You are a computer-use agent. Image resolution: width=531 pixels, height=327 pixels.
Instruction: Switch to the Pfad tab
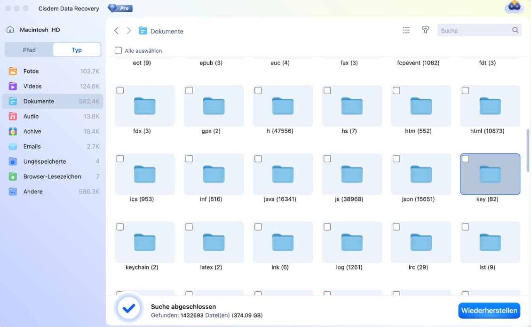(29, 49)
